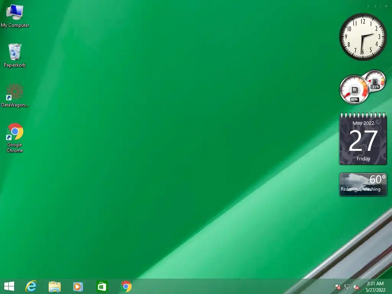The height and width of the screenshot is (294, 392).
Task: Open the Windows Start button
Action: 9,286
